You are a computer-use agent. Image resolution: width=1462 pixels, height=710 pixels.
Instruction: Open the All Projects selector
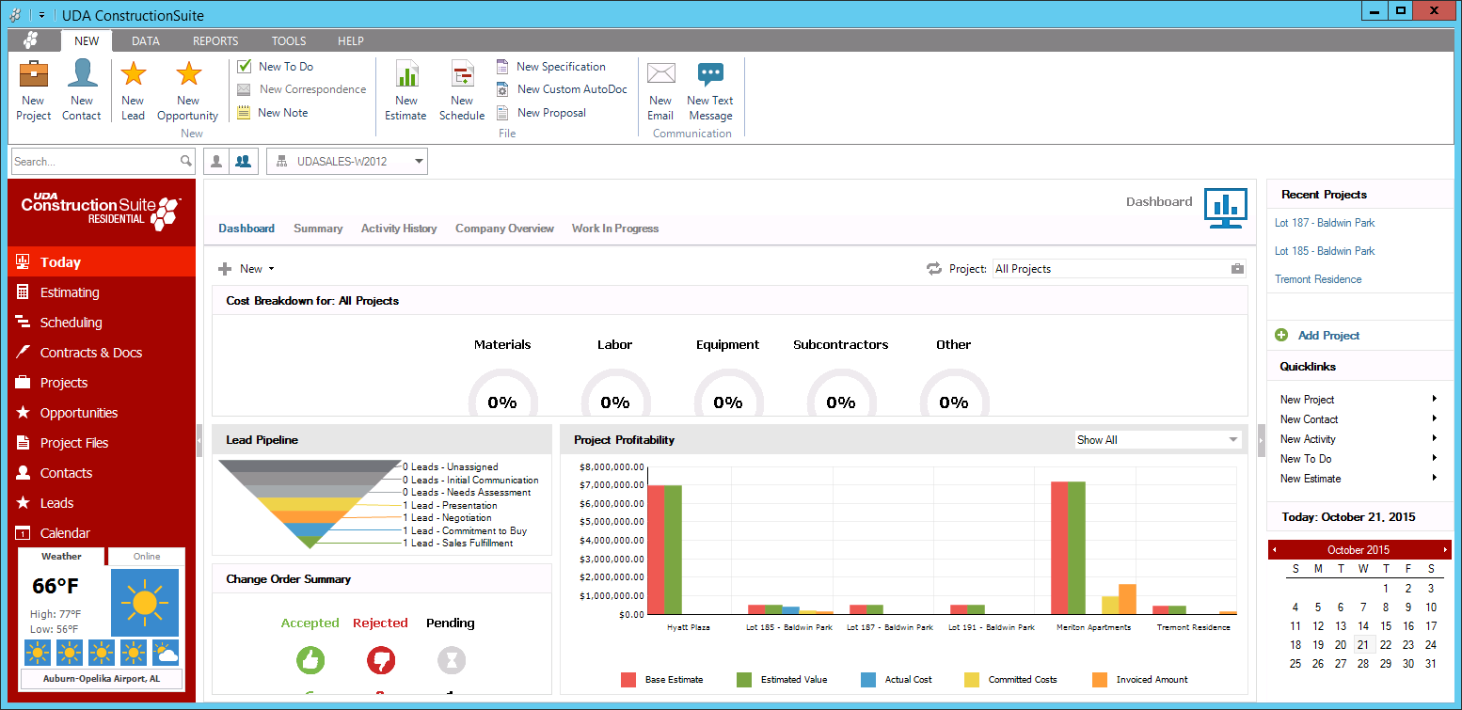(1120, 269)
